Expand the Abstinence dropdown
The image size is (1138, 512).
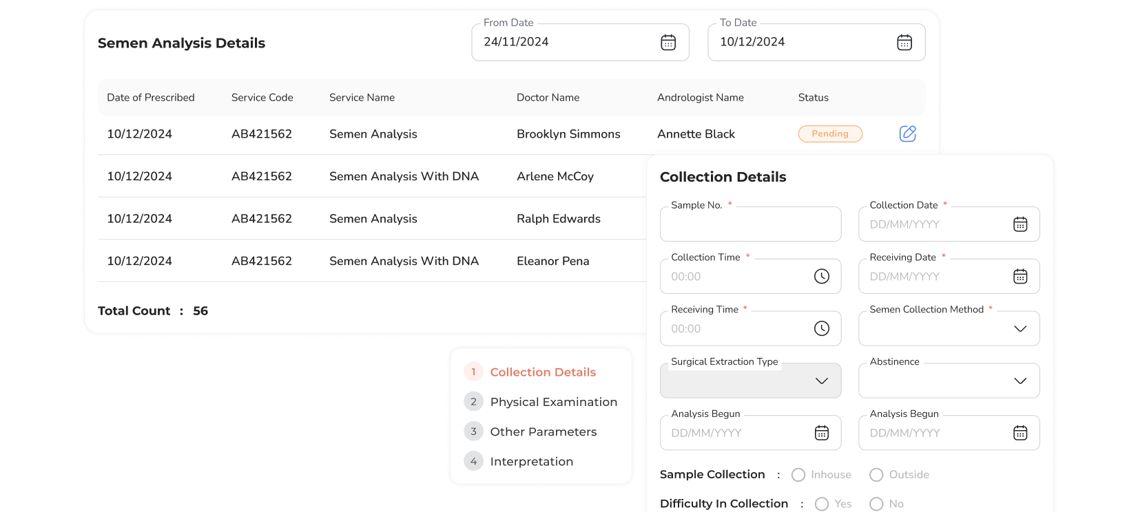click(1020, 381)
